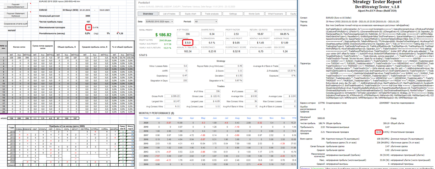Open the Overview tab
The height and width of the screenshot is (169, 435).
point(148,13)
